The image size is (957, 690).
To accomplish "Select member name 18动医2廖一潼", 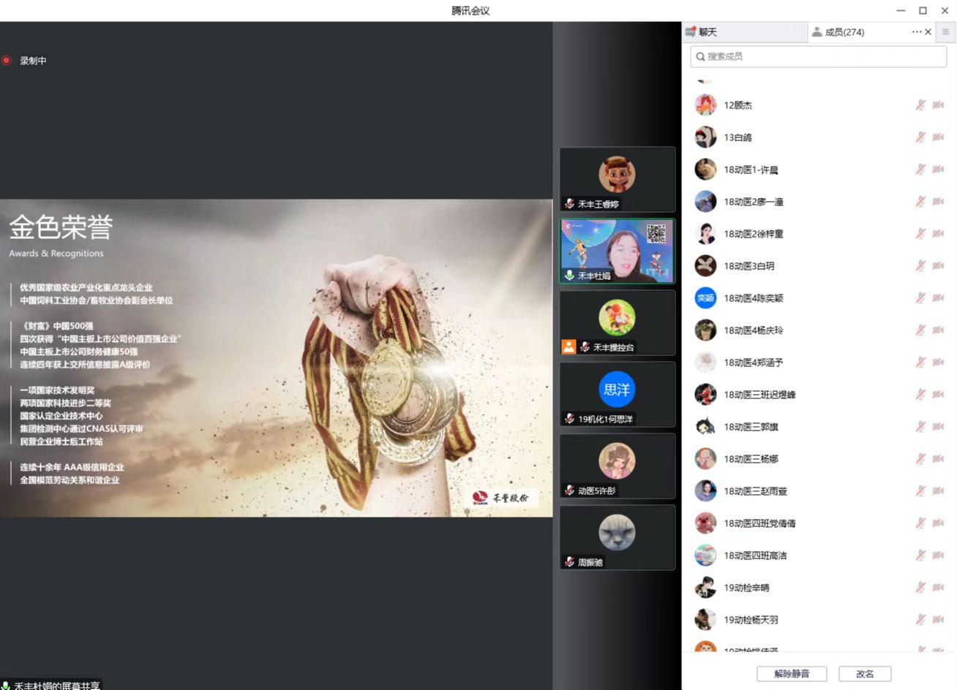I will click(x=754, y=202).
